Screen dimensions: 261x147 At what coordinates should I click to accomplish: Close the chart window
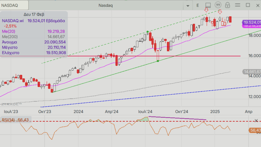coord(258,6)
